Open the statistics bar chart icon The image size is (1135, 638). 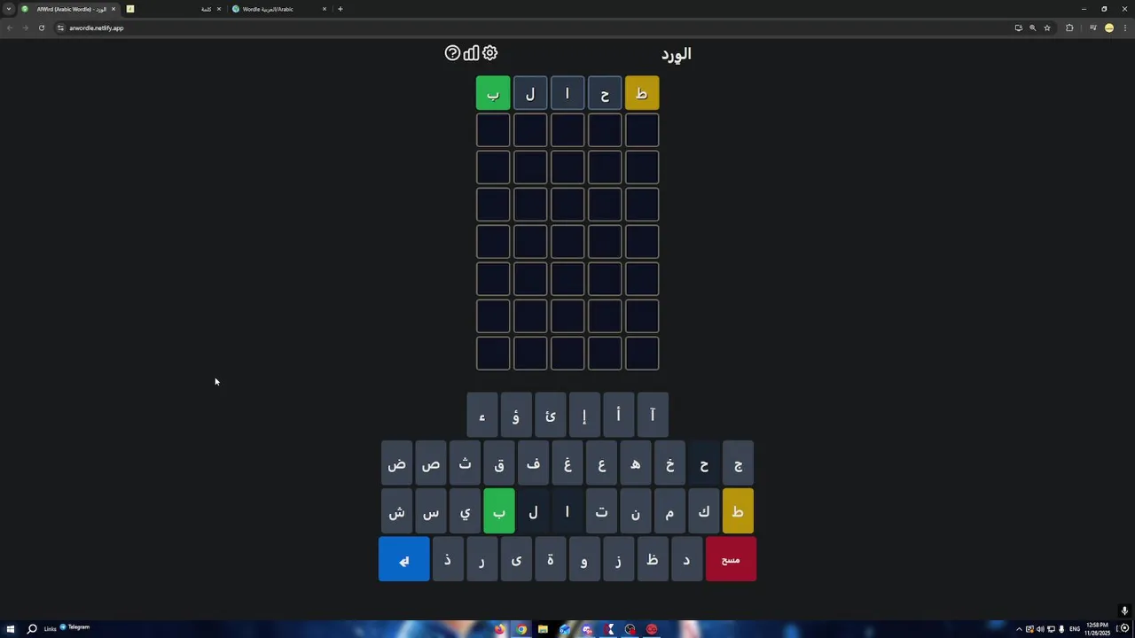[471, 53]
